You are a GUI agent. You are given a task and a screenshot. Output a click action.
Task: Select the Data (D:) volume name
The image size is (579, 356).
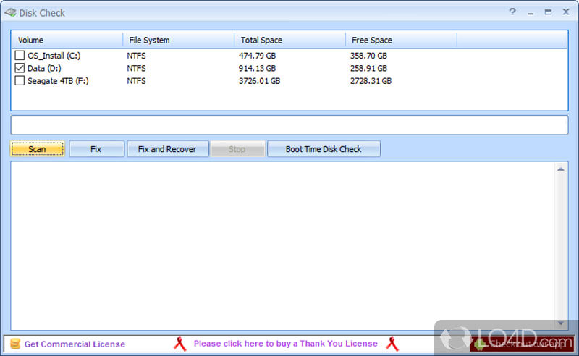pos(44,68)
